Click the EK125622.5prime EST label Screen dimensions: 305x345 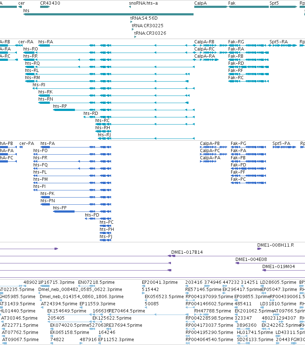112,318
